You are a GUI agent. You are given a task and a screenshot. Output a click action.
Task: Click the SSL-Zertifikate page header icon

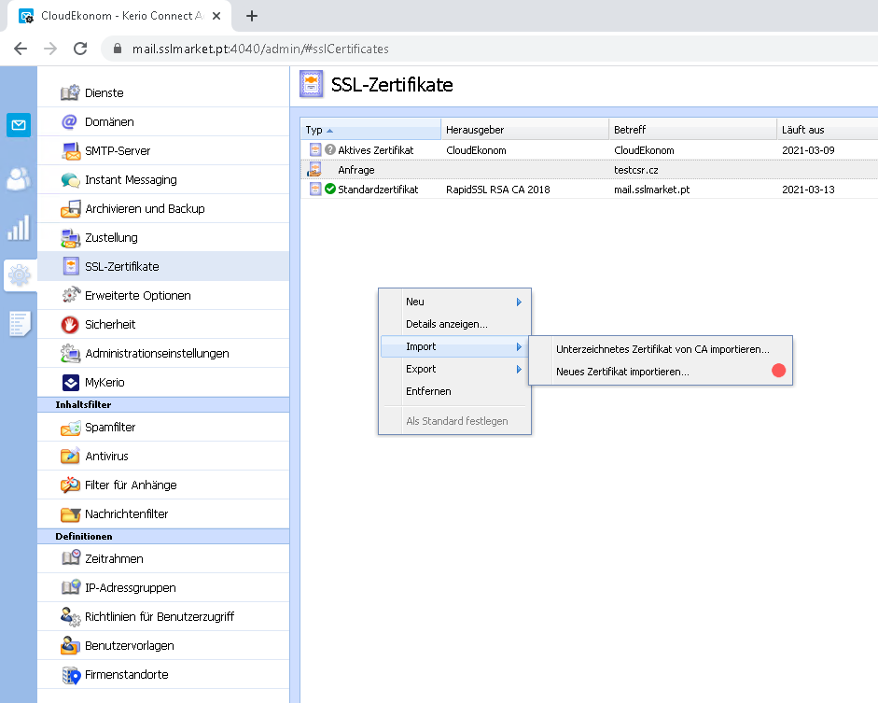point(312,84)
